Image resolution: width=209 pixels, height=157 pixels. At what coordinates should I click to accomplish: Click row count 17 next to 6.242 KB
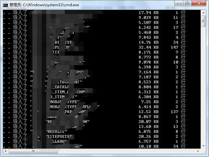tap(176, 28)
